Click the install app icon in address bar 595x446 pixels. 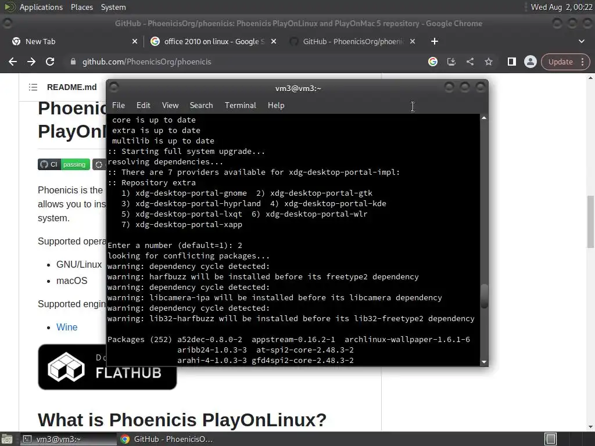[x=451, y=62]
